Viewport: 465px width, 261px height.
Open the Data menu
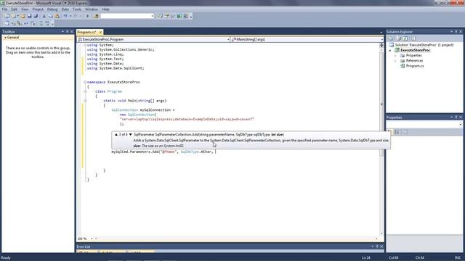tap(65, 9)
